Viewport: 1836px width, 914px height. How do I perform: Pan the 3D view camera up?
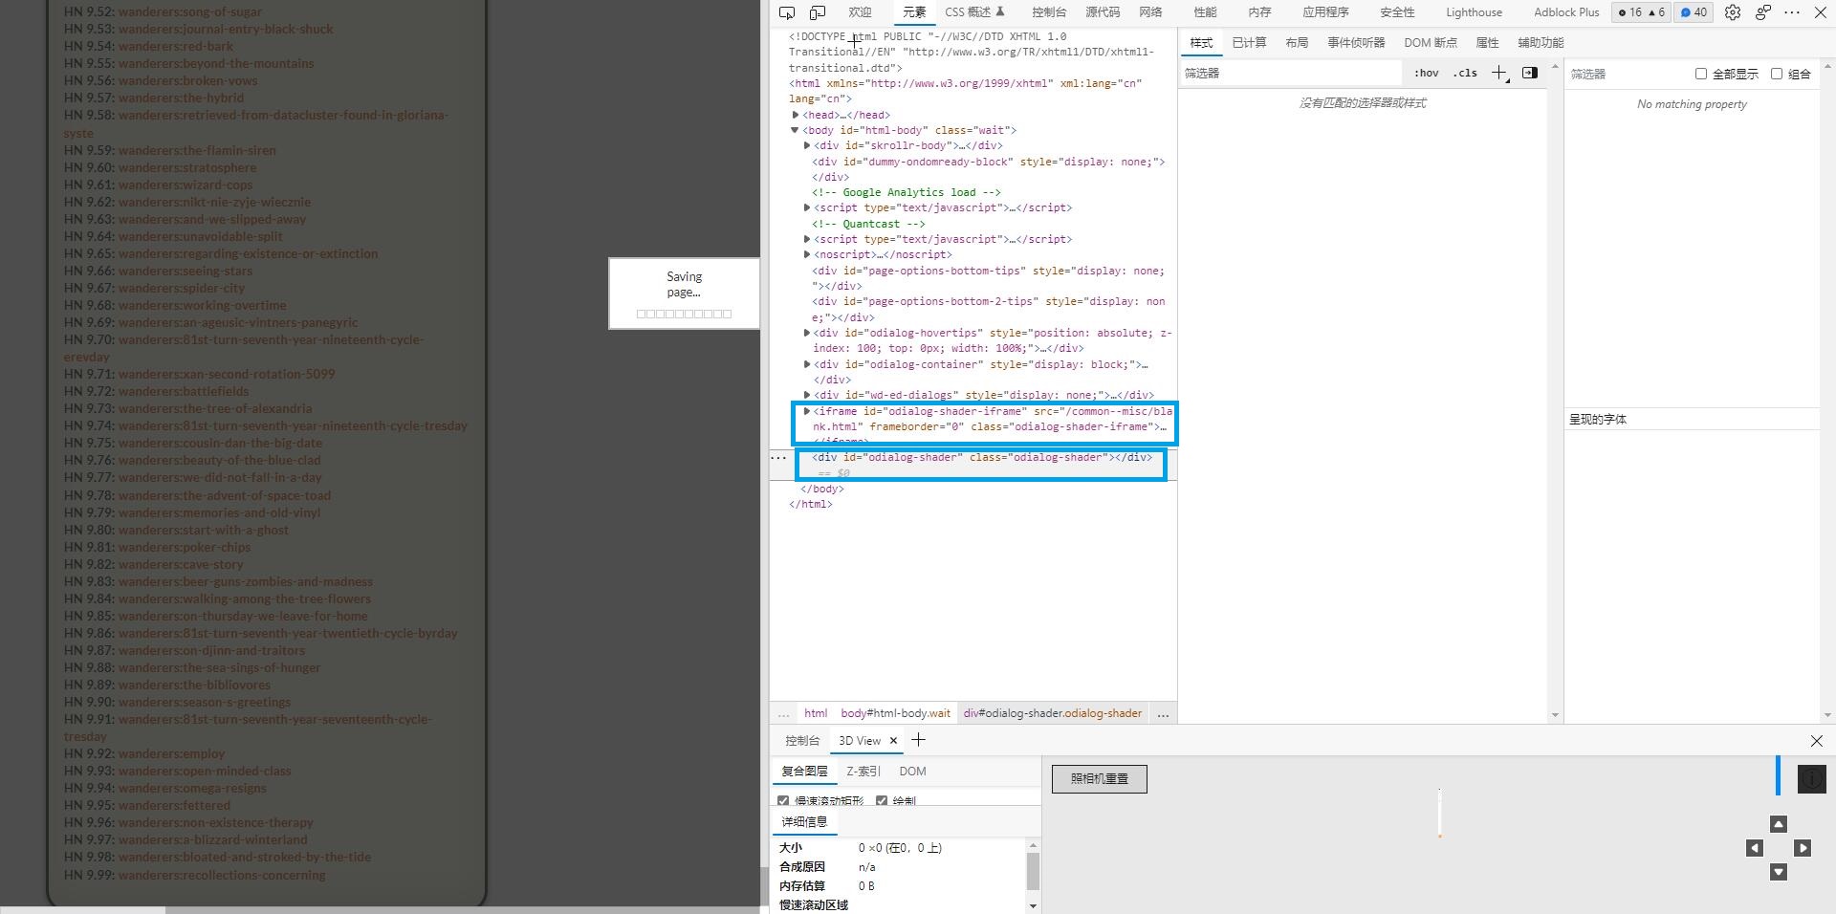pos(1778,824)
